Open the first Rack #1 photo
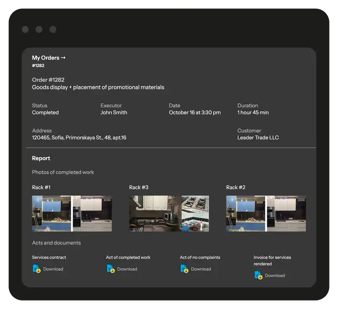The image size is (338, 309). click(x=52, y=213)
